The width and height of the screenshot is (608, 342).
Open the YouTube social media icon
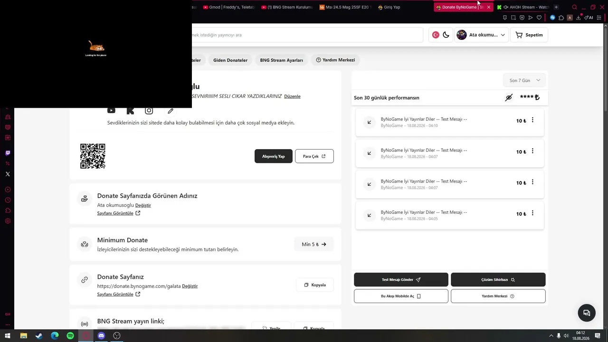coord(111,111)
